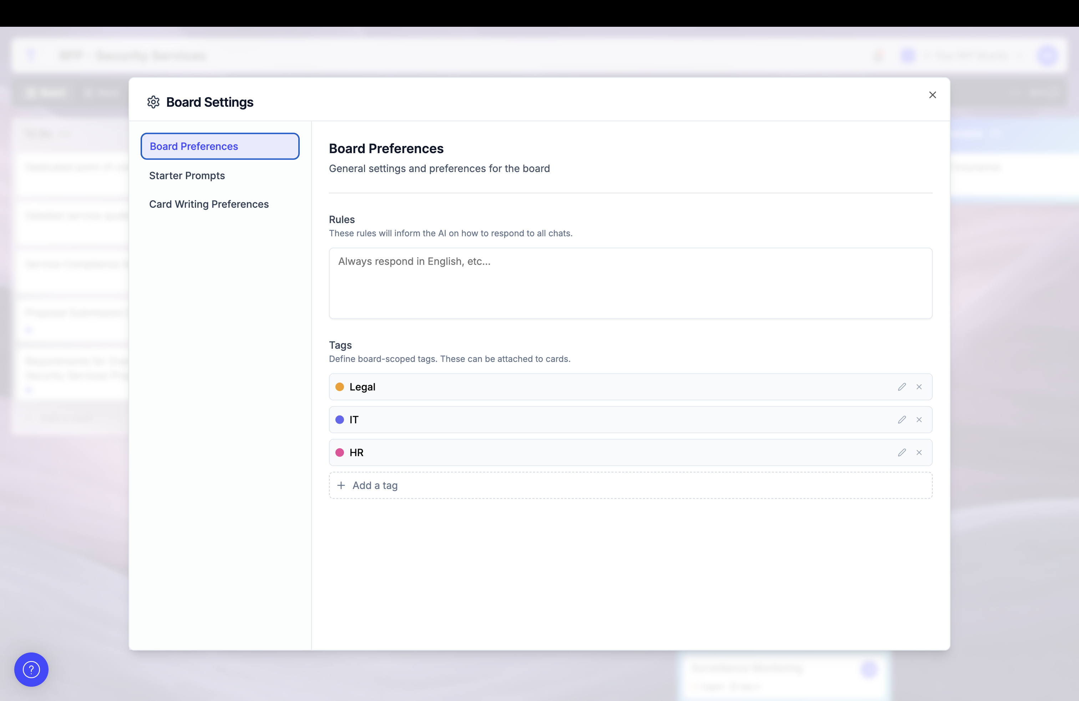The width and height of the screenshot is (1079, 701).
Task: Remove the IT tag with X icon
Action: point(919,419)
